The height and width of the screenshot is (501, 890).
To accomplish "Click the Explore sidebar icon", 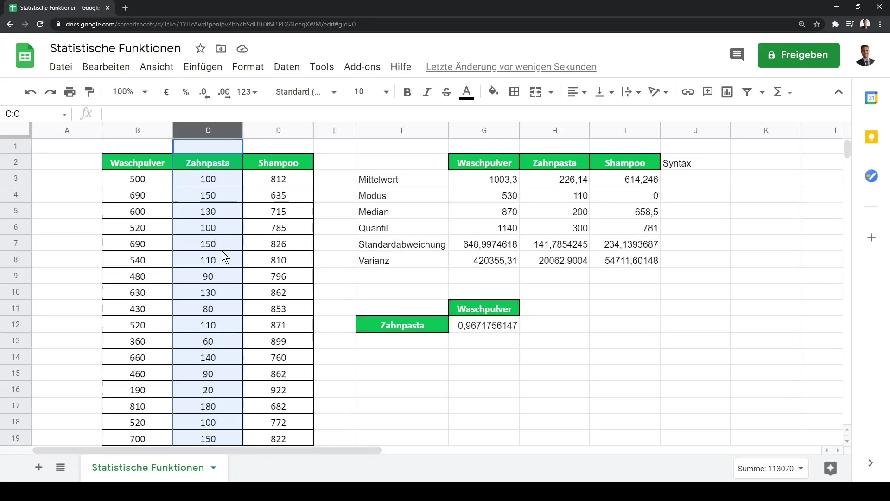I will 830,468.
